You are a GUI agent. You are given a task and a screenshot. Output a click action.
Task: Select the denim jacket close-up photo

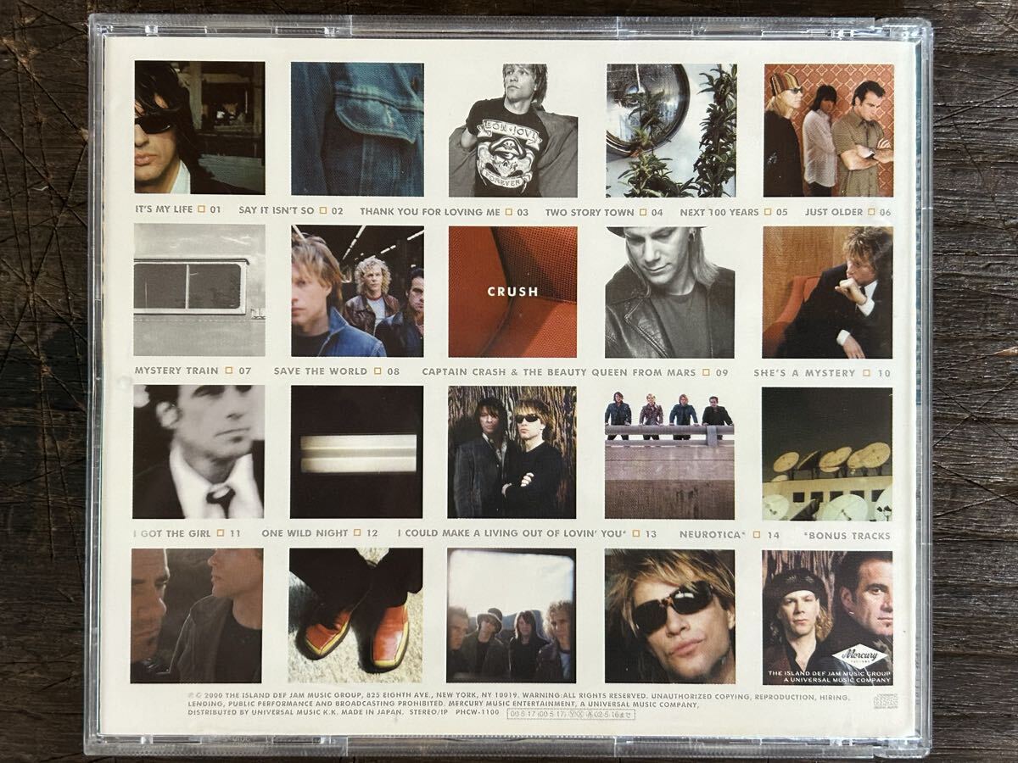pos(357,130)
